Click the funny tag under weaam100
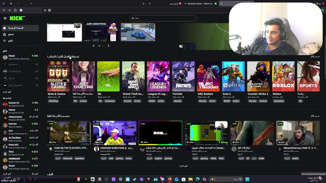The height and width of the screenshot is (183, 326). tap(128, 158)
